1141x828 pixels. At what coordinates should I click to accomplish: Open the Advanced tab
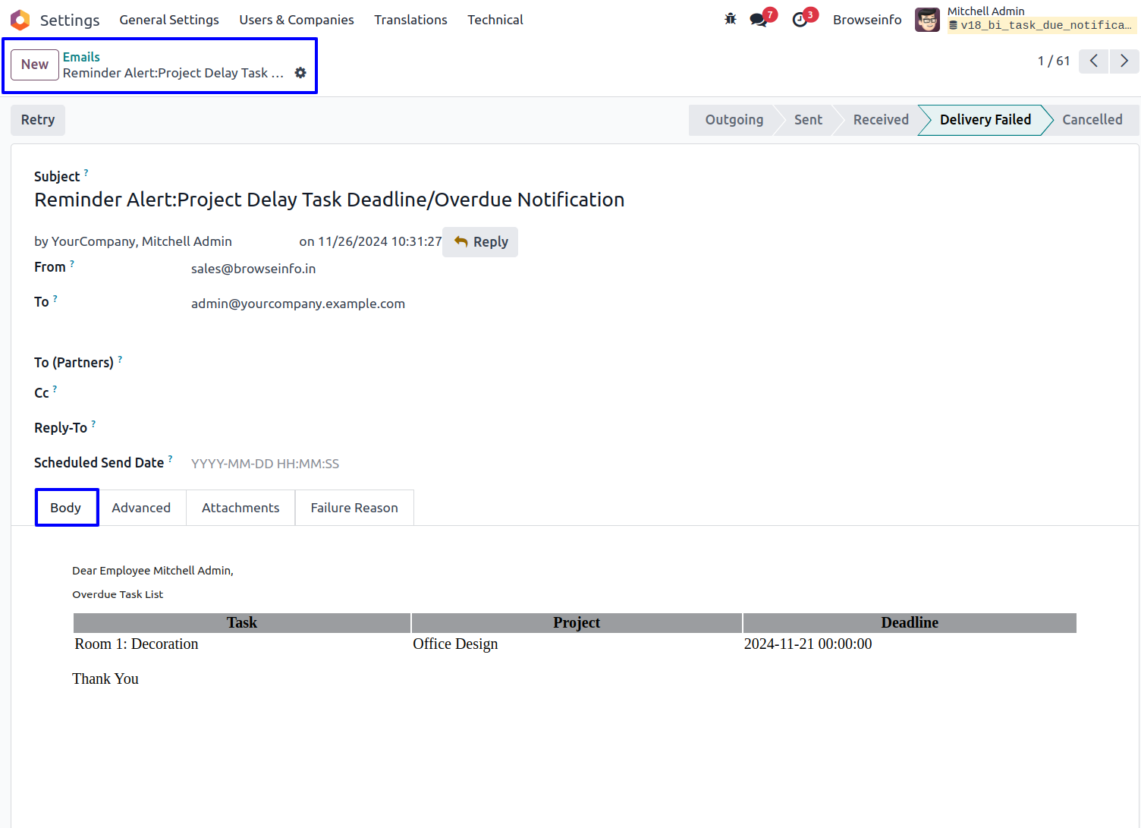(141, 508)
